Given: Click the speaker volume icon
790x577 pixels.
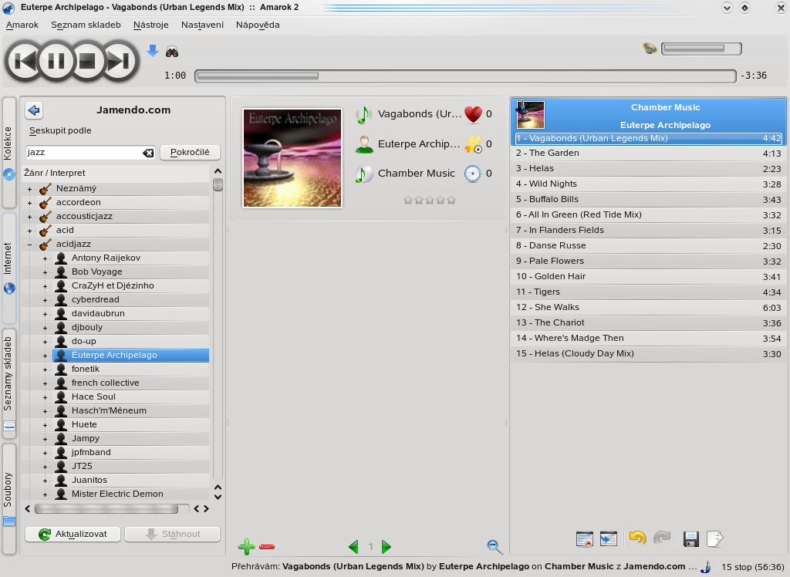Looking at the screenshot, I should coord(650,49).
